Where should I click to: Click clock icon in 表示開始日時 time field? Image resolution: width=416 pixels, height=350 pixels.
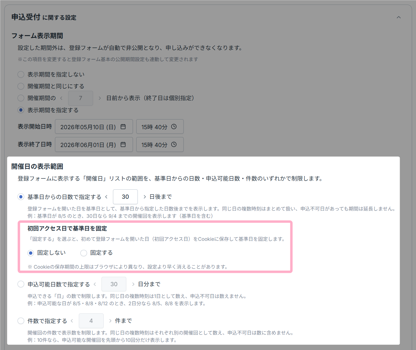(x=174, y=127)
